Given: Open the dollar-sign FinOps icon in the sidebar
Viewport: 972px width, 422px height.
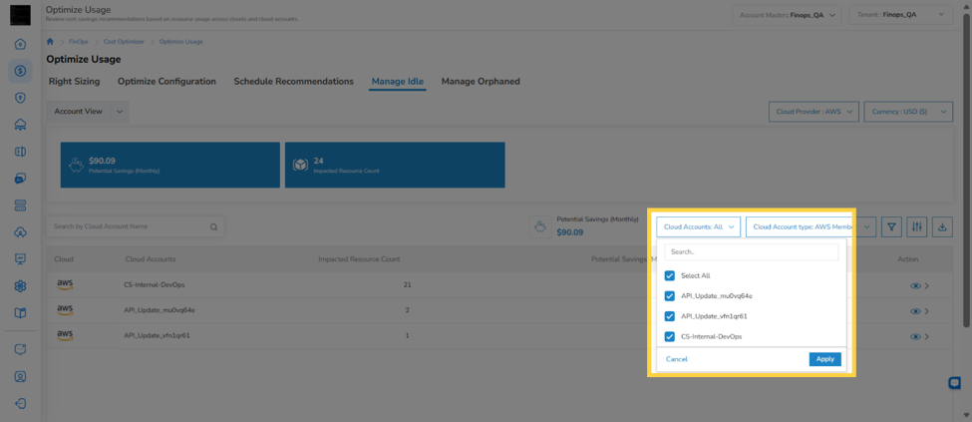Looking at the screenshot, I should (x=20, y=71).
